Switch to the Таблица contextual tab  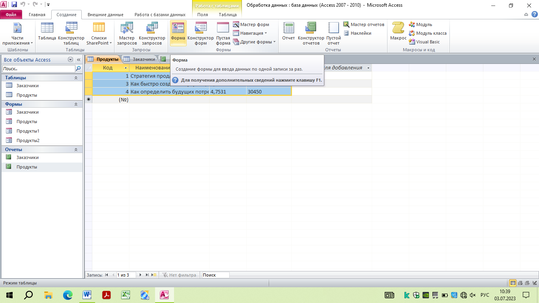[228, 15]
